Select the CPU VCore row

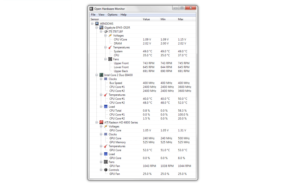point(143,40)
